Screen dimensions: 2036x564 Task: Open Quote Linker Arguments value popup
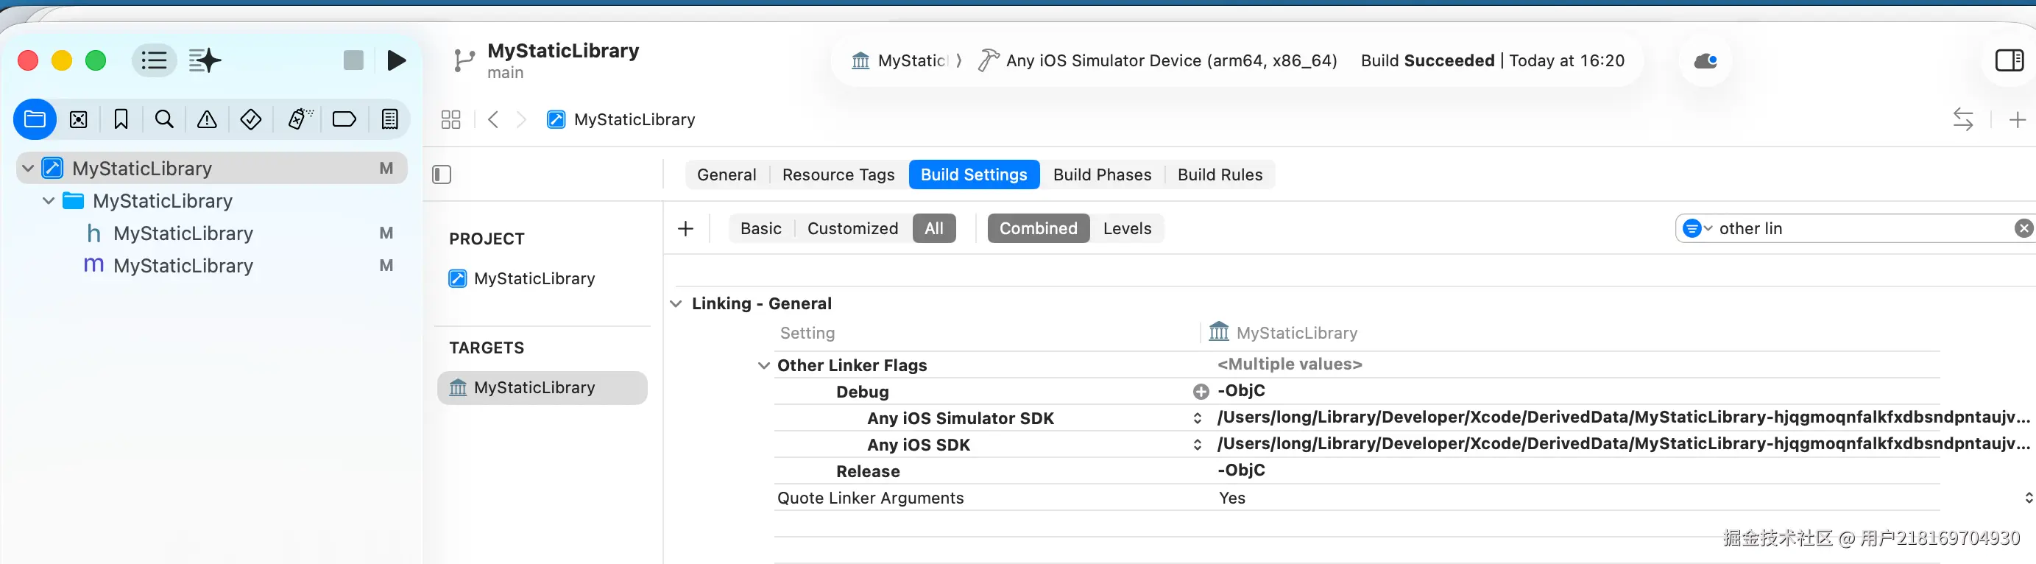click(2028, 498)
